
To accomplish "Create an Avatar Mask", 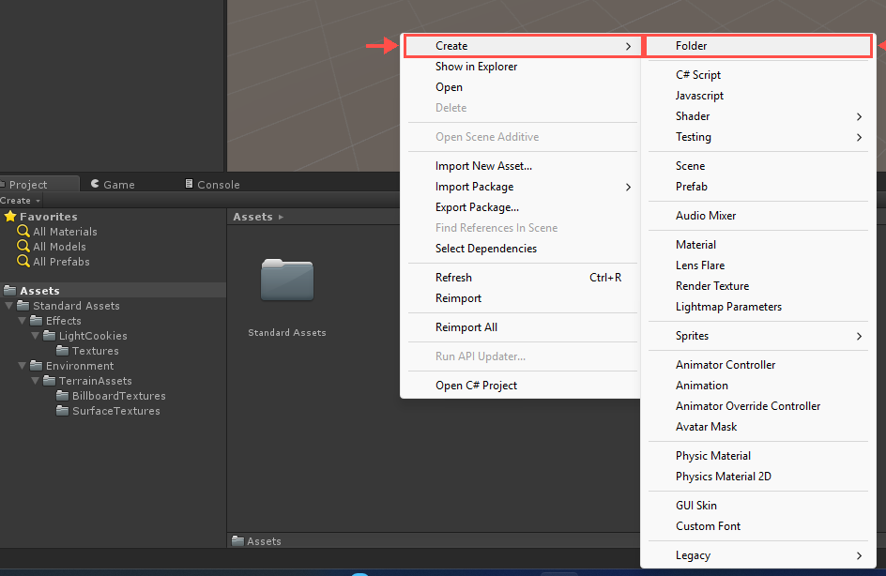I will click(x=757, y=427).
